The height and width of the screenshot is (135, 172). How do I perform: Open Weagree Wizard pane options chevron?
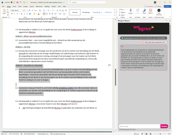pyautogui.click(x=167, y=21)
